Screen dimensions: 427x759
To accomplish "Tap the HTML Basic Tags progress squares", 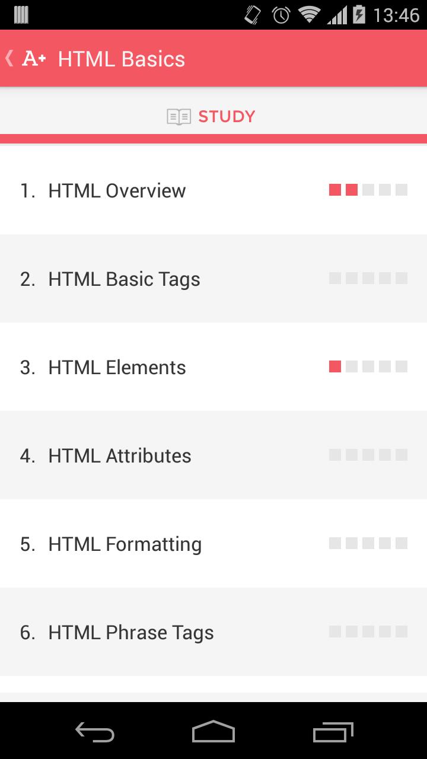I will click(368, 278).
